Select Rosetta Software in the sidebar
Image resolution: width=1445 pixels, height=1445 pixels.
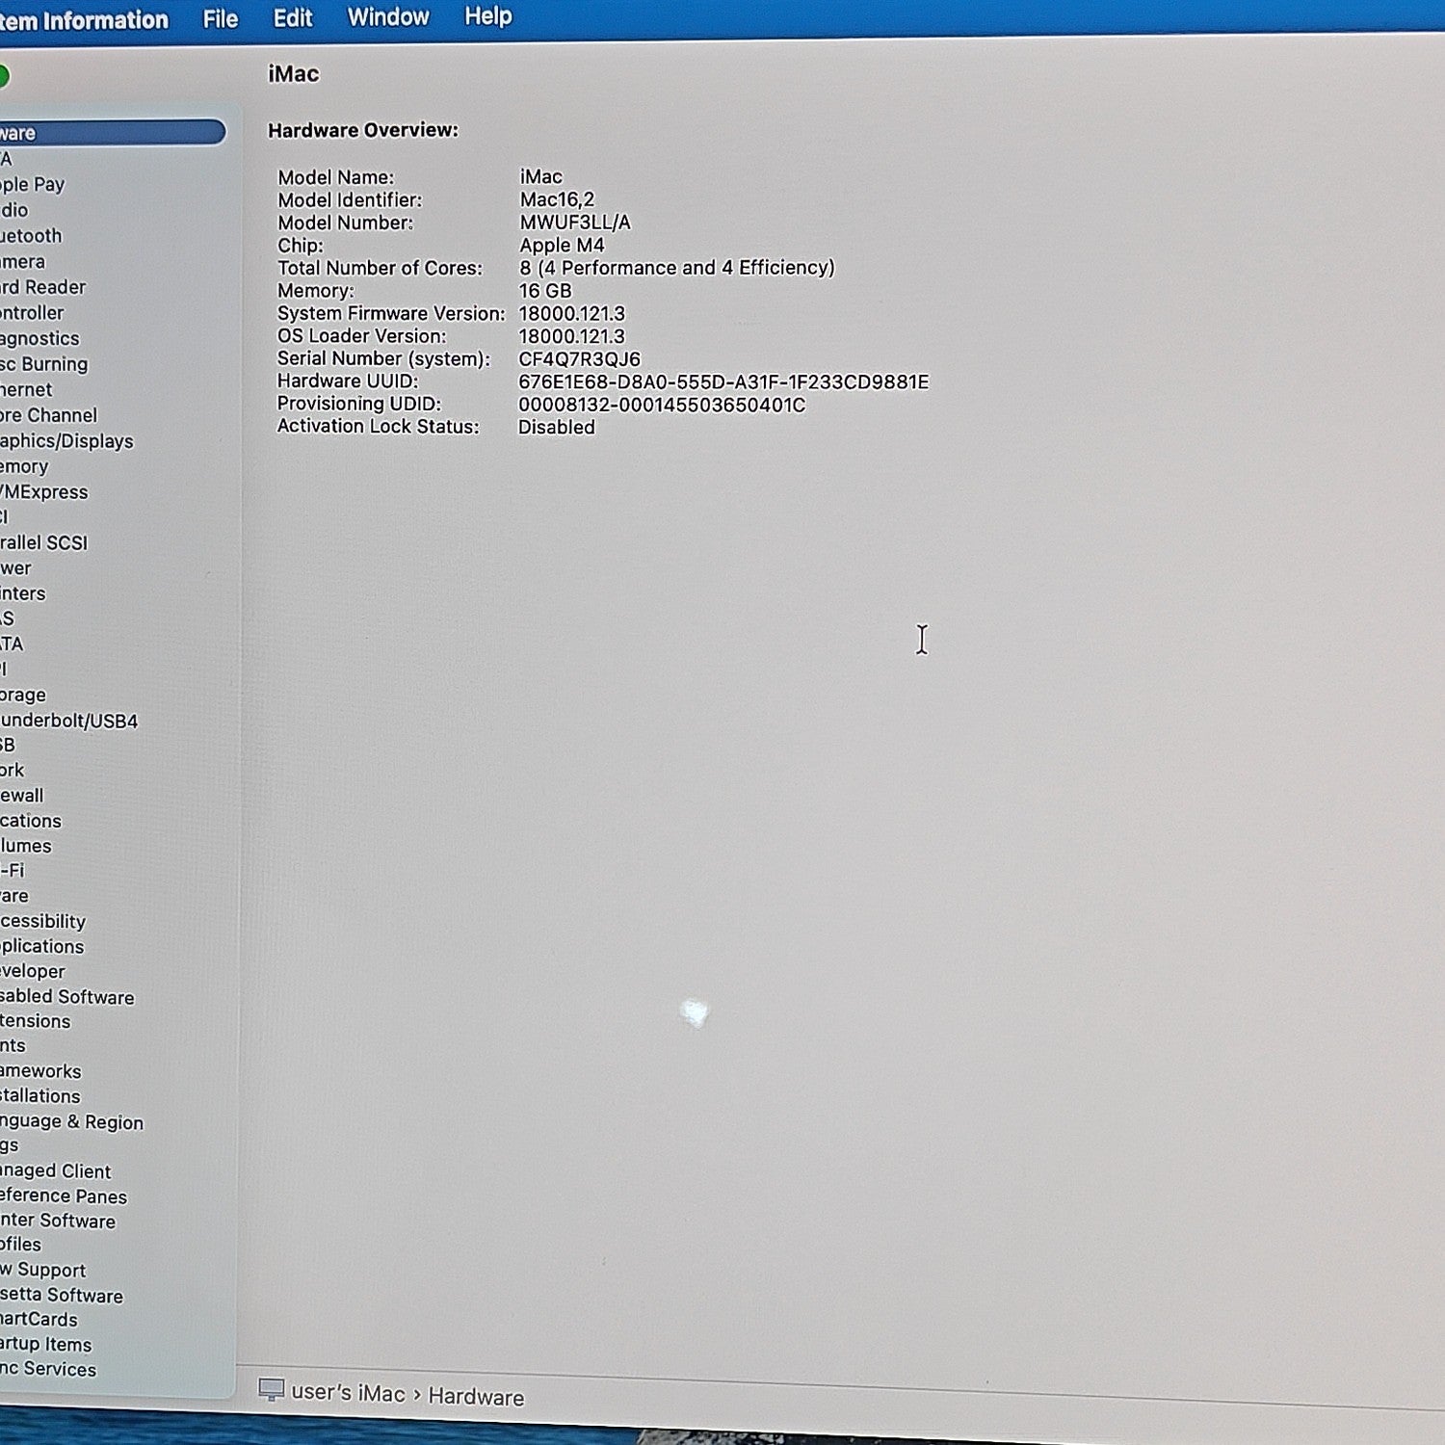[62, 1296]
